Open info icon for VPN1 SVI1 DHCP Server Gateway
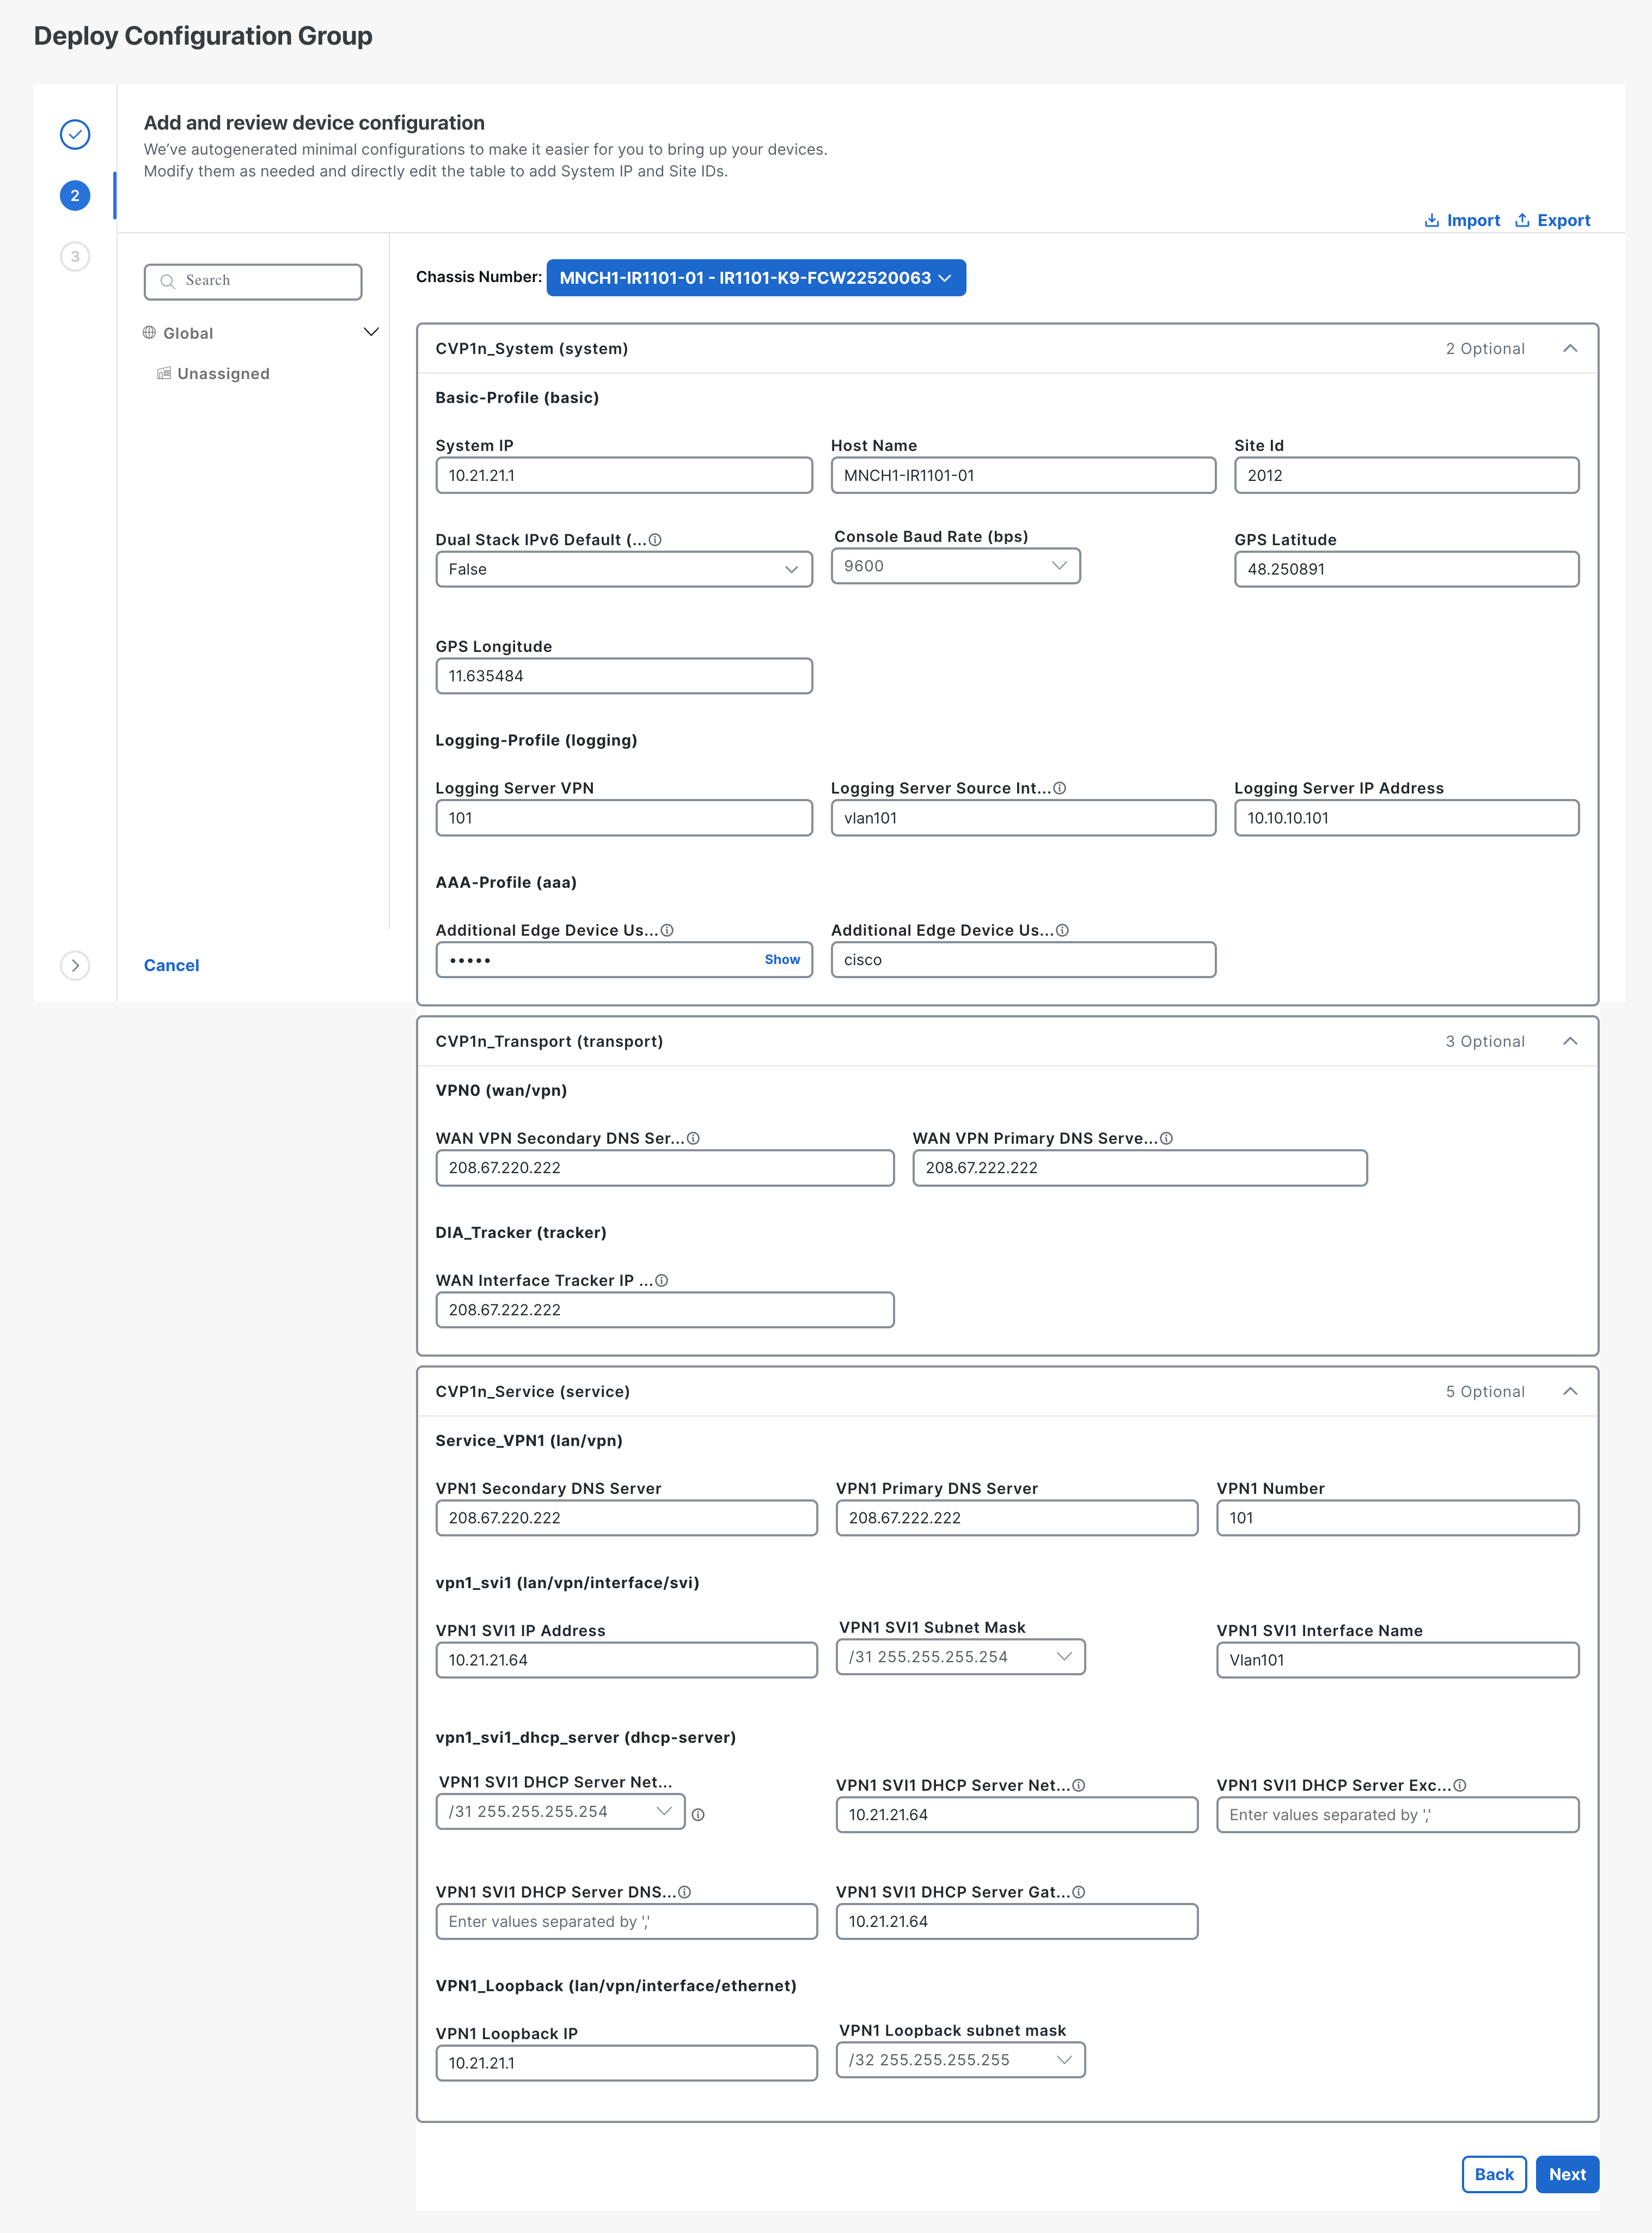This screenshot has width=1652, height=2233. coord(1079,1892)
